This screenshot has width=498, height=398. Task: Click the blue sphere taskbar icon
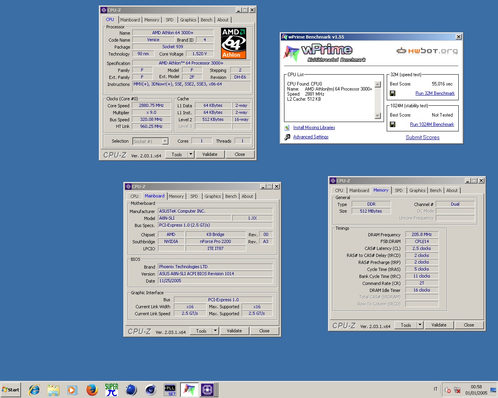click(x=131, y=389)
